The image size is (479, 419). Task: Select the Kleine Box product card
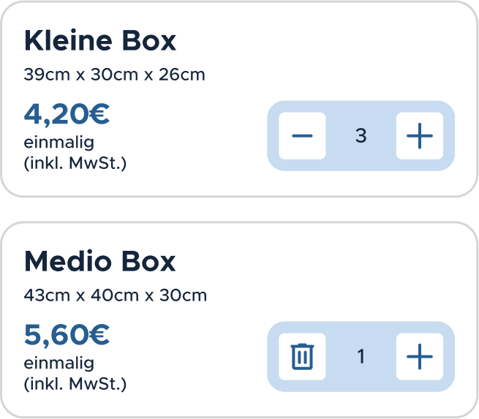239,99
